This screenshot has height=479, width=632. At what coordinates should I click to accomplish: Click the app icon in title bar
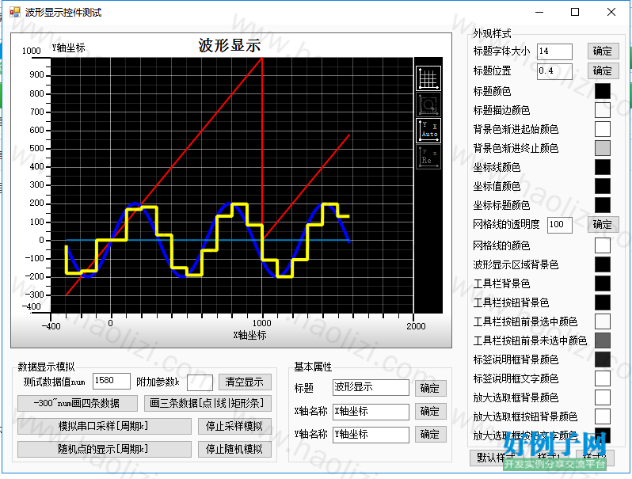(14, 12)
